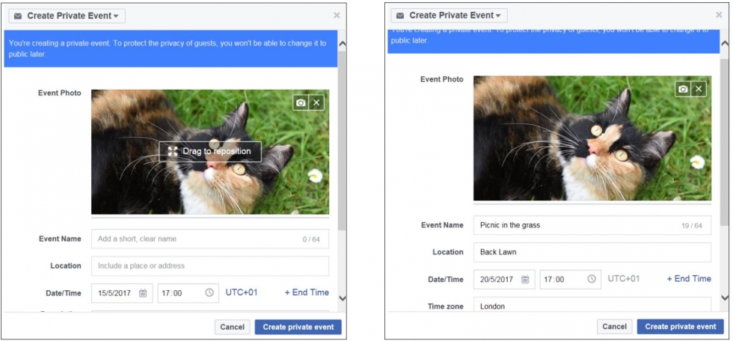The height and width of the screenshot is (341, 733).
Task: Click empty Event Name field in left dialog
Action: tap(210, 239)
